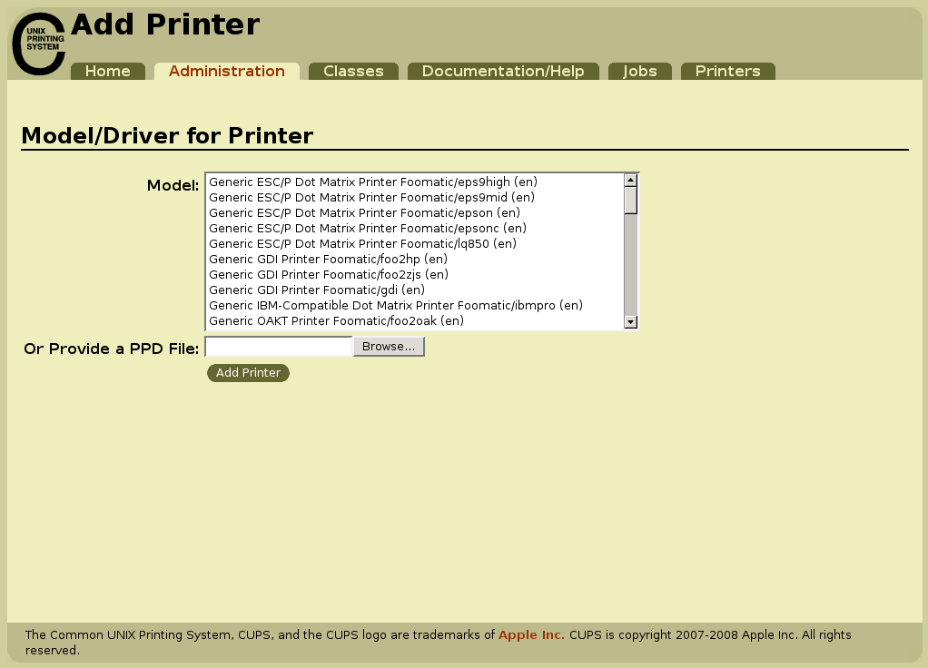
Task: Switch to the Home tab
Action: click(107, 70)
